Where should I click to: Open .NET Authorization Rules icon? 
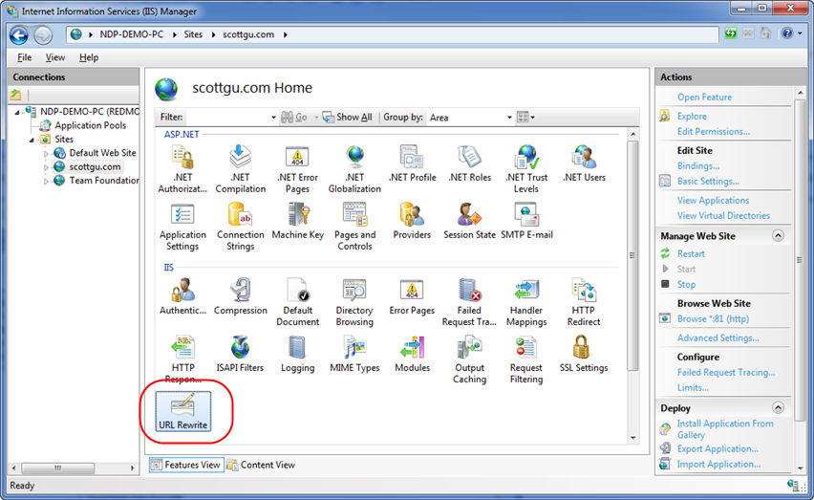click(182, 169)
